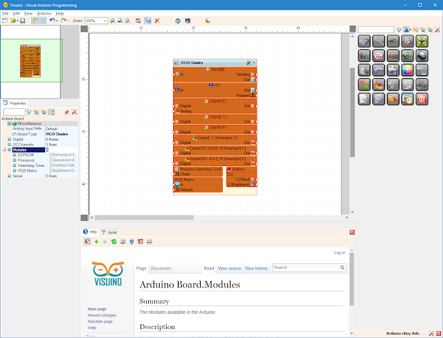The image size is (443, 338).
Task: Open the Undo history dropdown arrow
Action: tap(57, 21)
